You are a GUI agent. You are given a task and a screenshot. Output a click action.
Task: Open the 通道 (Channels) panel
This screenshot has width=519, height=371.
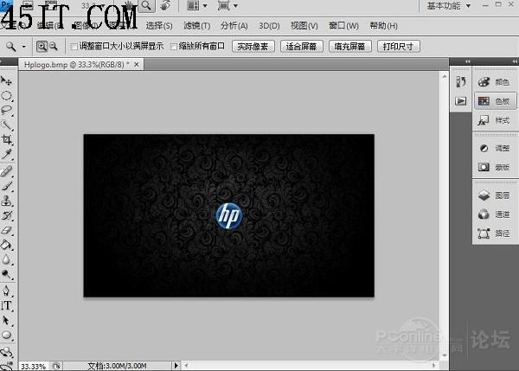494,214
